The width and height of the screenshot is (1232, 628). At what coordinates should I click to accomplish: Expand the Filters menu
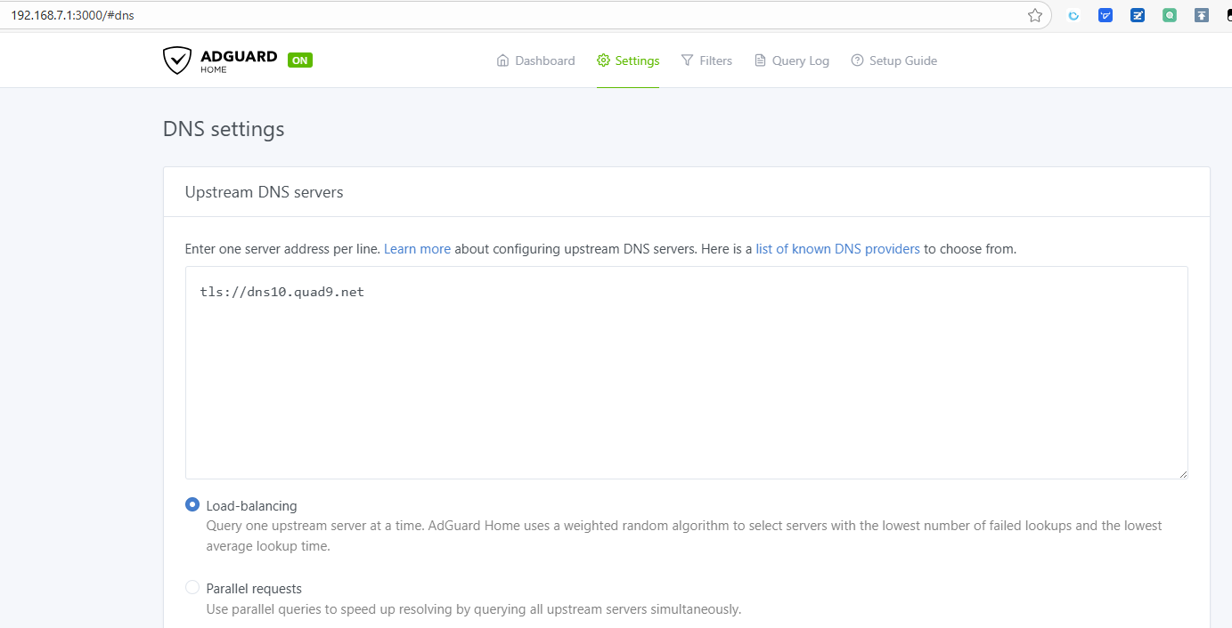click(706, 60)
